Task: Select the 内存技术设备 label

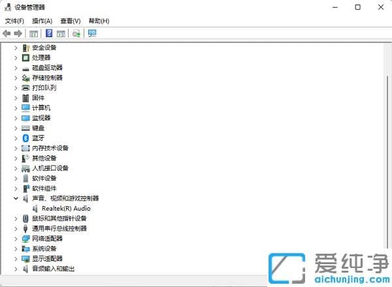Action: click(x=50, y=148)
